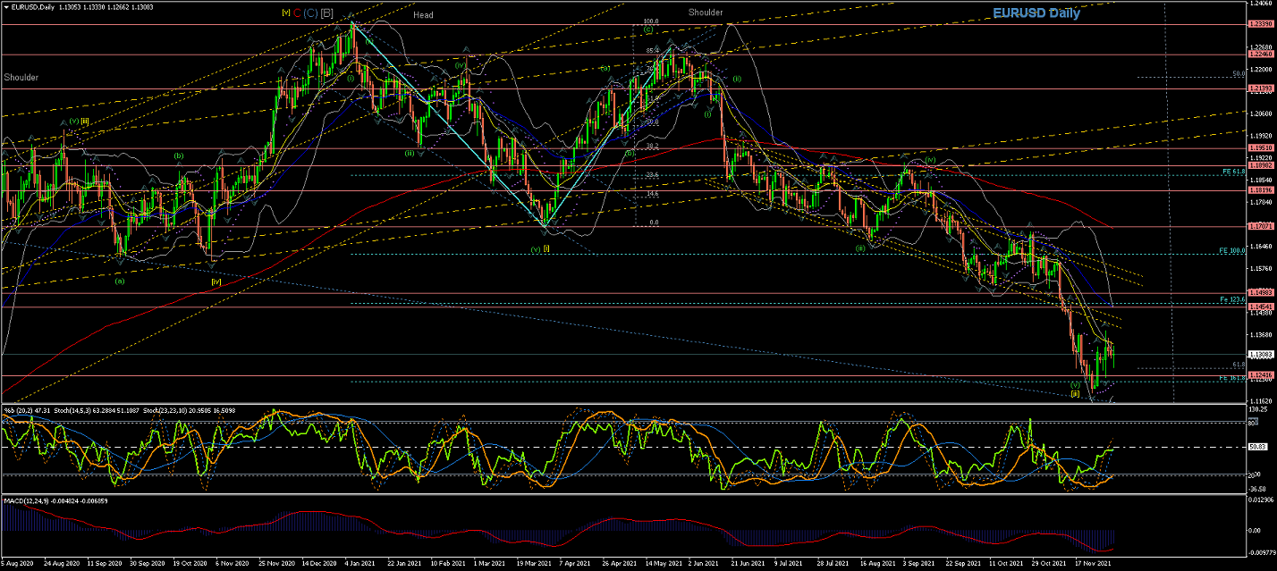Select the '0.0' Fibonacci retracement level label
1277x571 pixels.
654,223
